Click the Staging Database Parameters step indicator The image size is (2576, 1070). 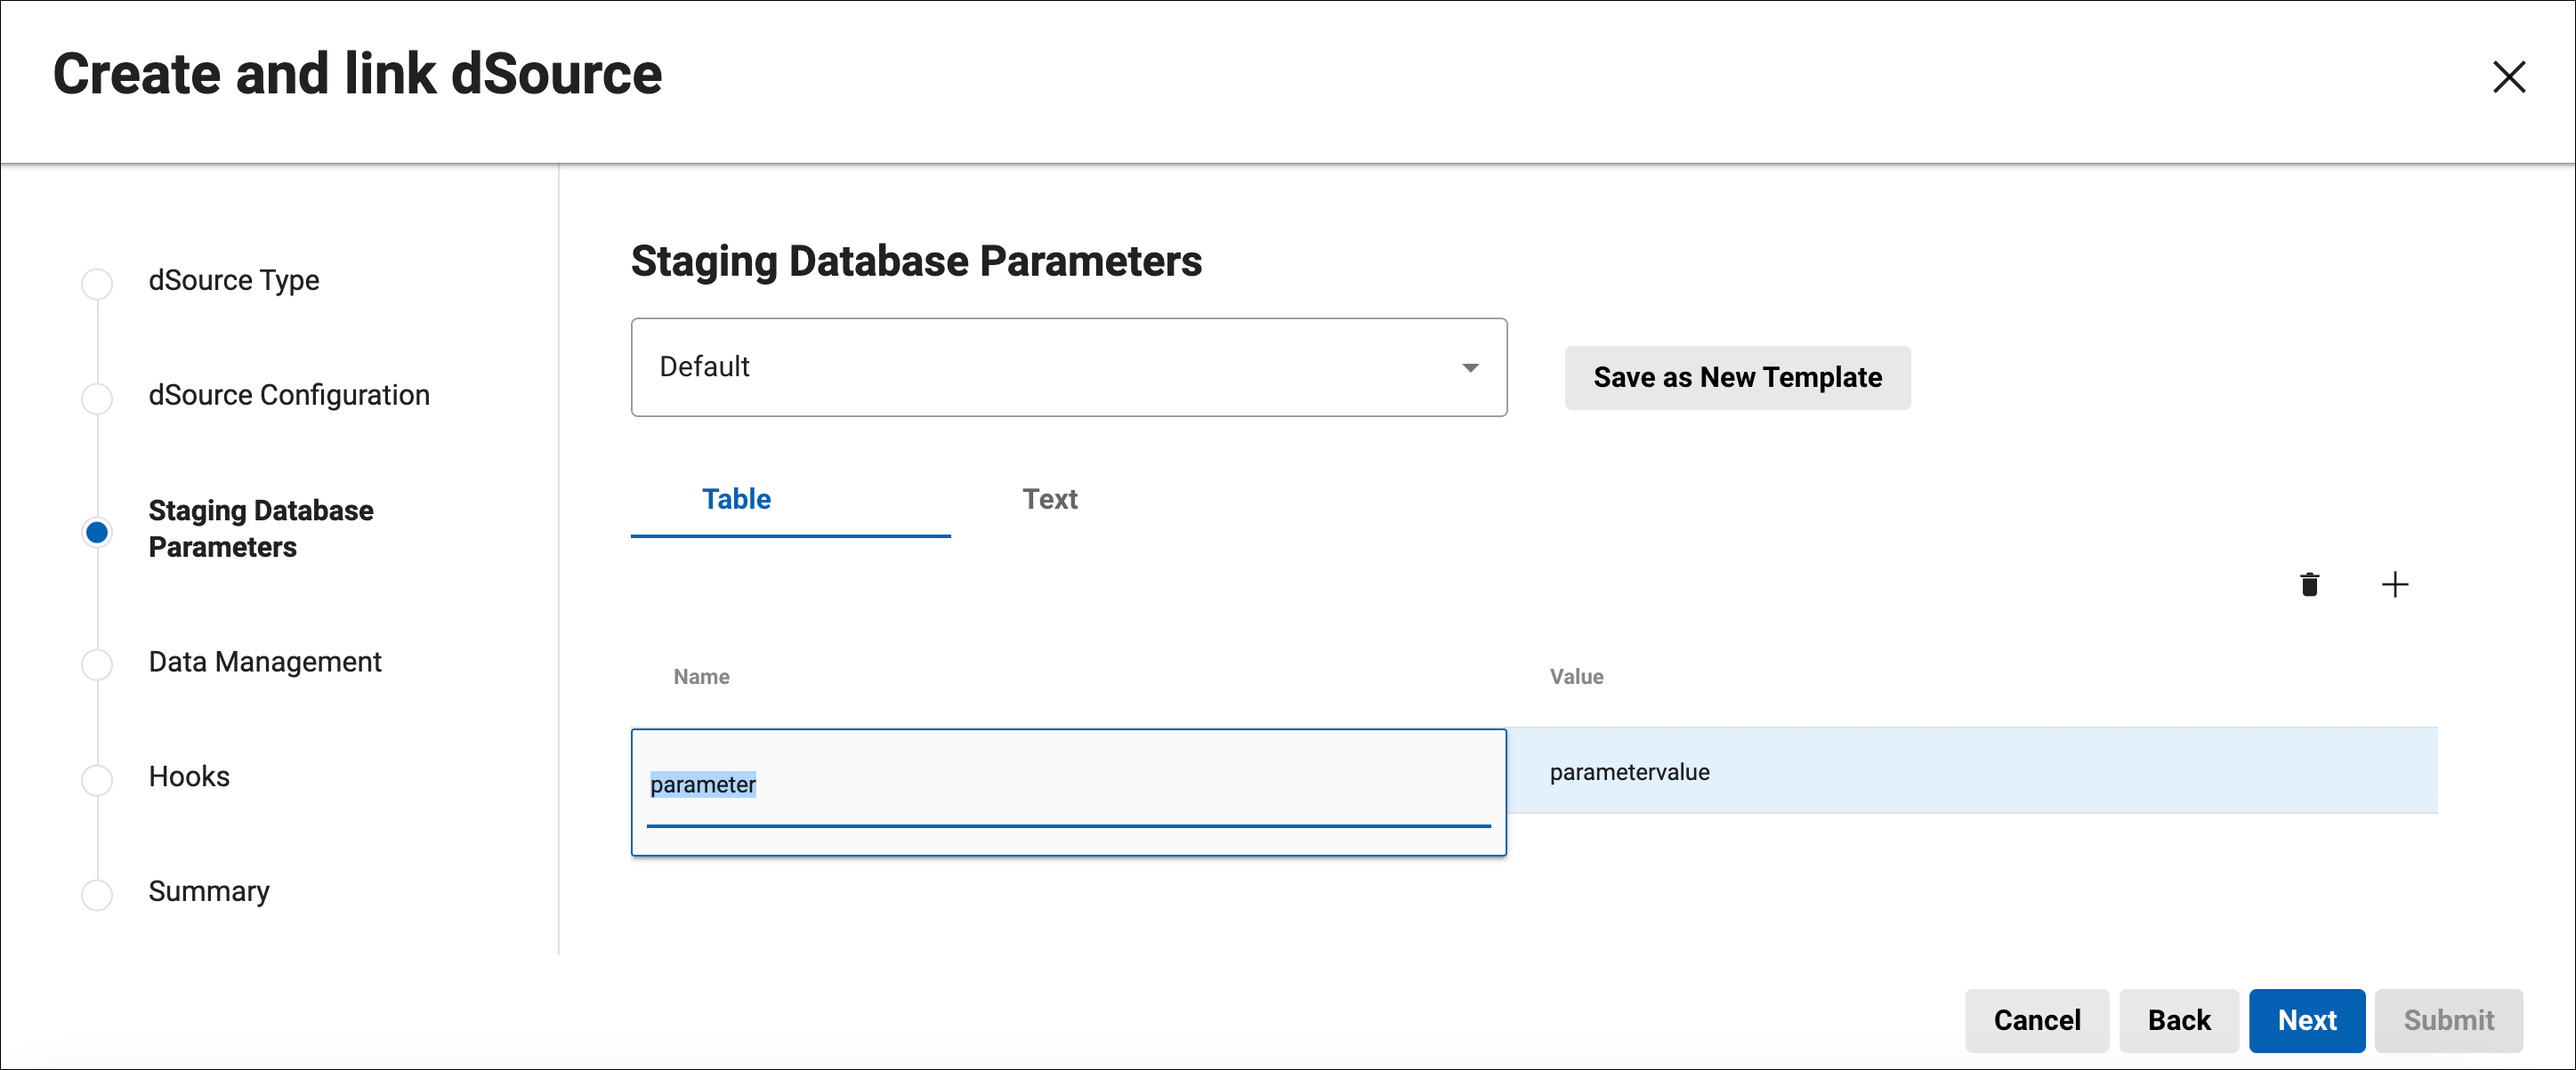point(97,532)
